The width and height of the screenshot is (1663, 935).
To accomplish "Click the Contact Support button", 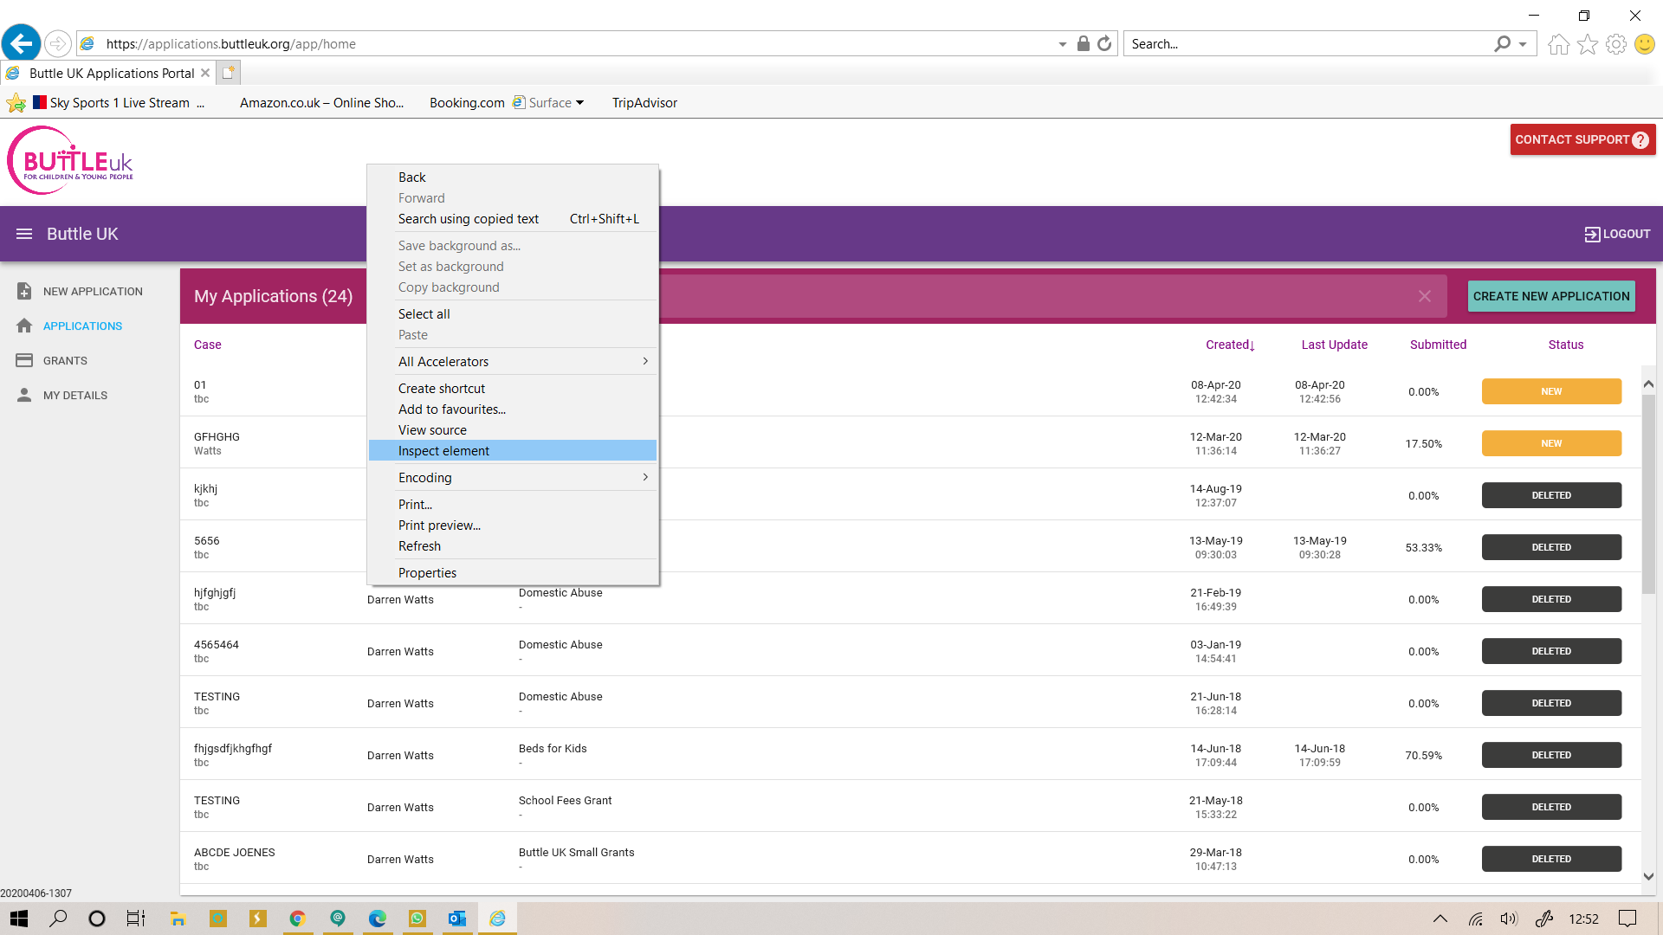I will click(x=1582, y=139).
